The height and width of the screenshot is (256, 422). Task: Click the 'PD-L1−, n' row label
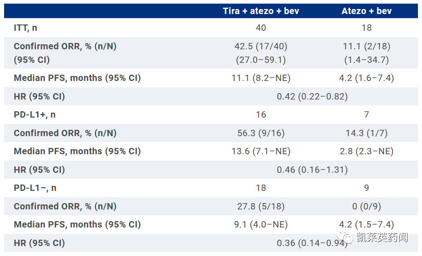tap(35, 188)
